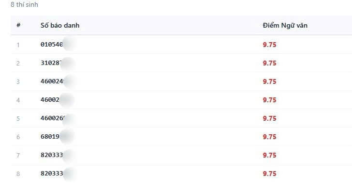Select candidate number starting with 010540
This screenshot has width=352, height=191.
click(x=52, y=45)
